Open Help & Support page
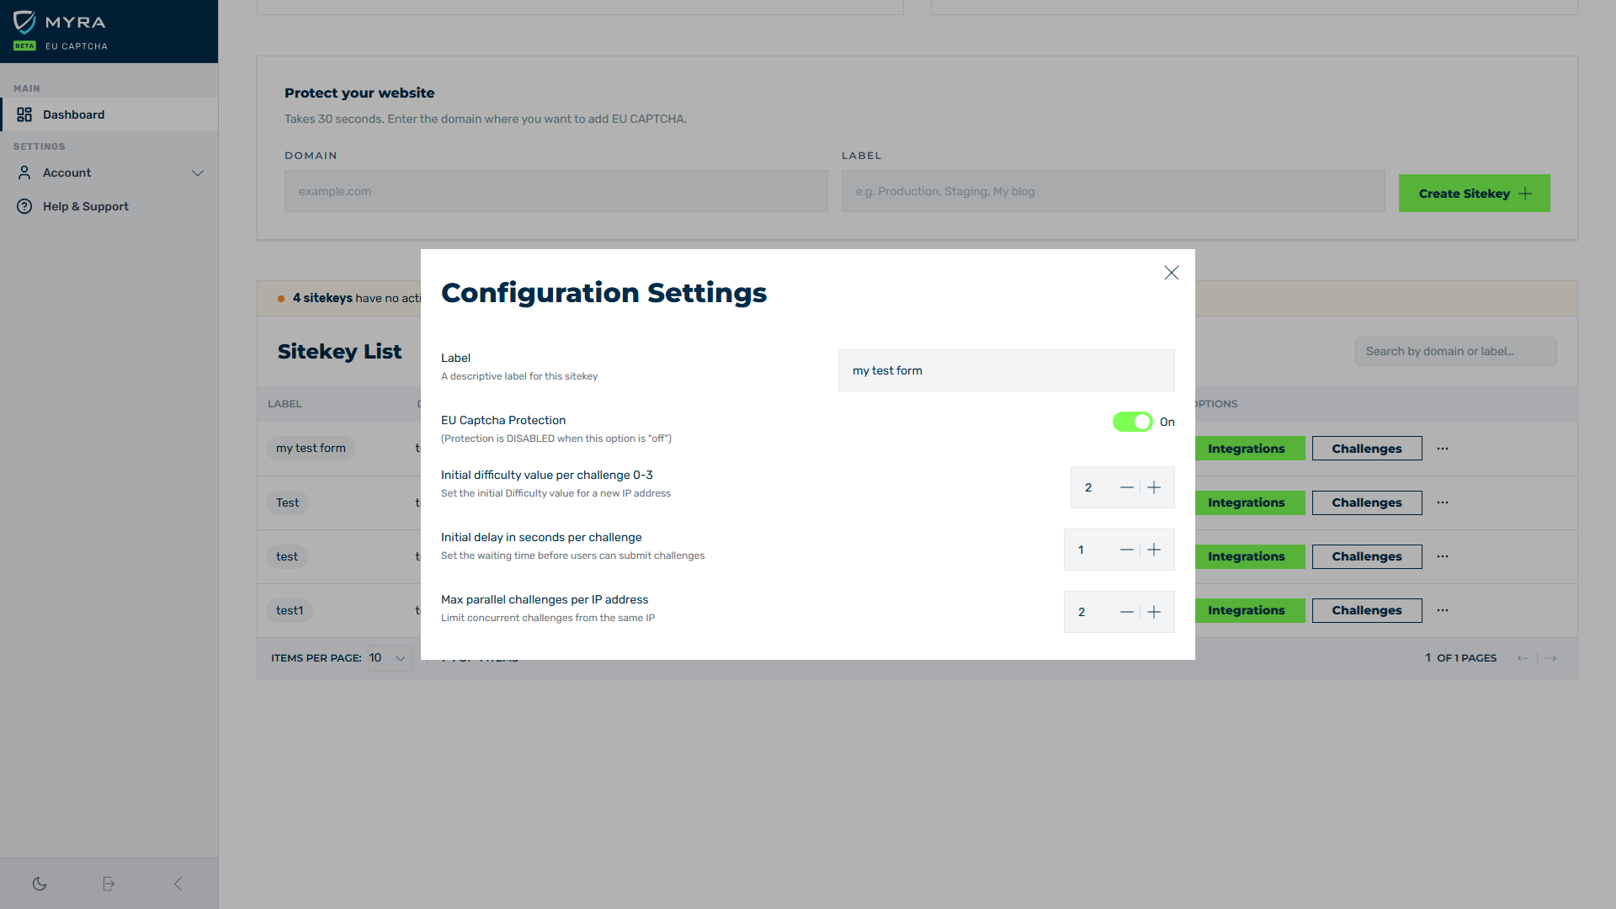 click(x=86, y=206)
